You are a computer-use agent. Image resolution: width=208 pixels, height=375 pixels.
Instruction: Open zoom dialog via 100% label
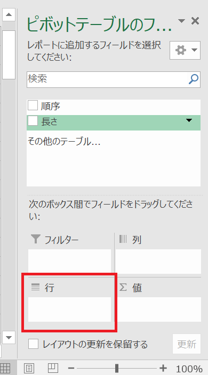tap(189, 369)
